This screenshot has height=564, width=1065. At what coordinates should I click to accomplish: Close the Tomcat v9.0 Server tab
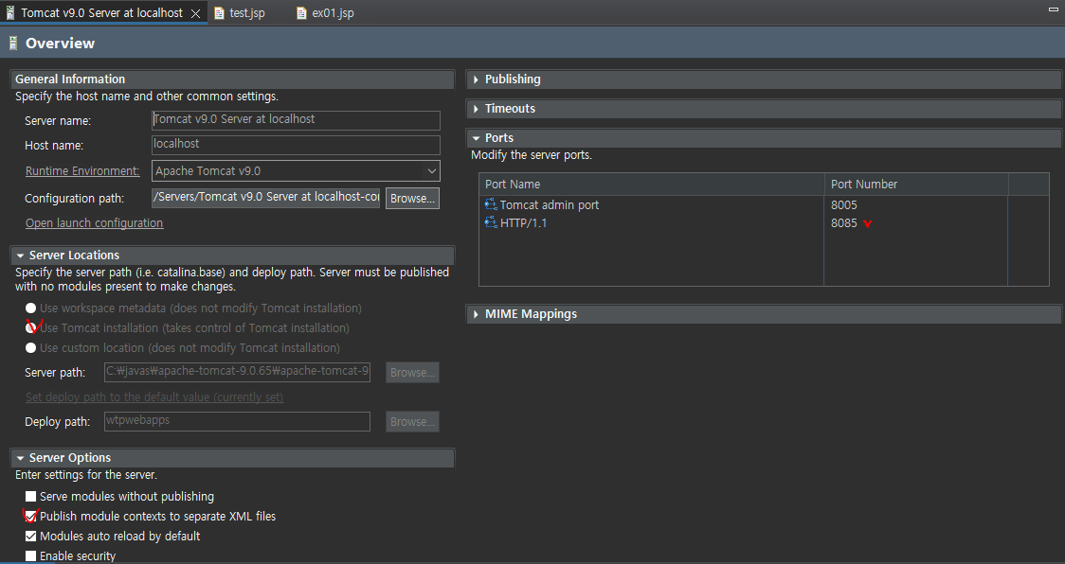point(195,13)
